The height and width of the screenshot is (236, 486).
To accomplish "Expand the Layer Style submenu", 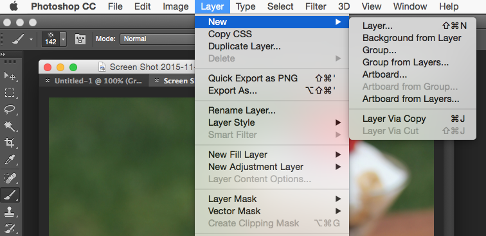I will coord(272,122).
